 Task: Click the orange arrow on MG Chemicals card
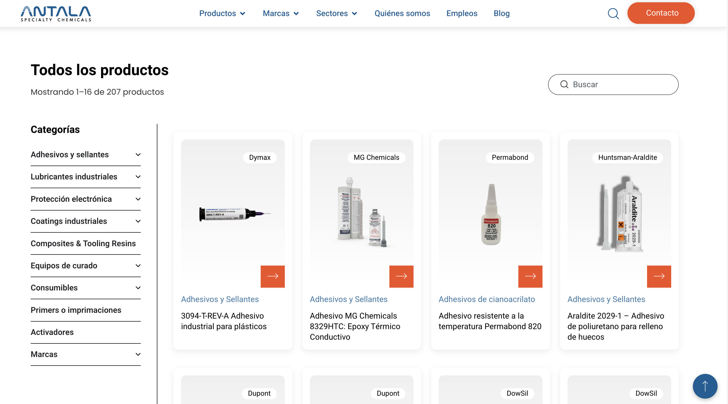pyautogui.click(x=401, y=276)
